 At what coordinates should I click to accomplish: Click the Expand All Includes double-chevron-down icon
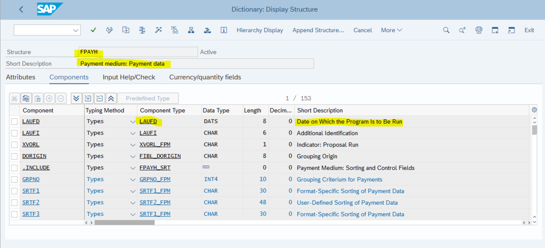click(x=76, y=98)
